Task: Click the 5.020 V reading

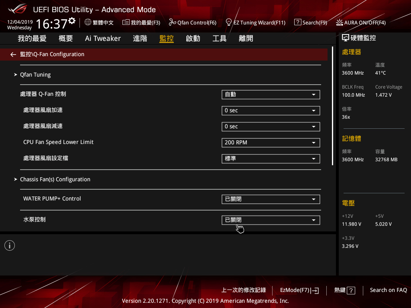Action: [383, 224]
